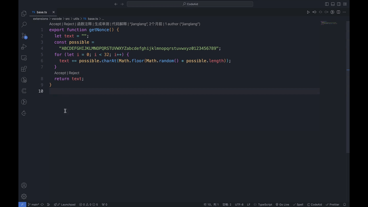Open the Remote Explorer view

pos(24,58)
